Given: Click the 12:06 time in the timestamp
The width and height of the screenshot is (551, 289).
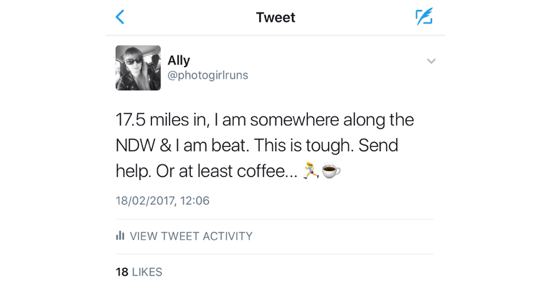Looking at the screenshot, I should (194, 201).
